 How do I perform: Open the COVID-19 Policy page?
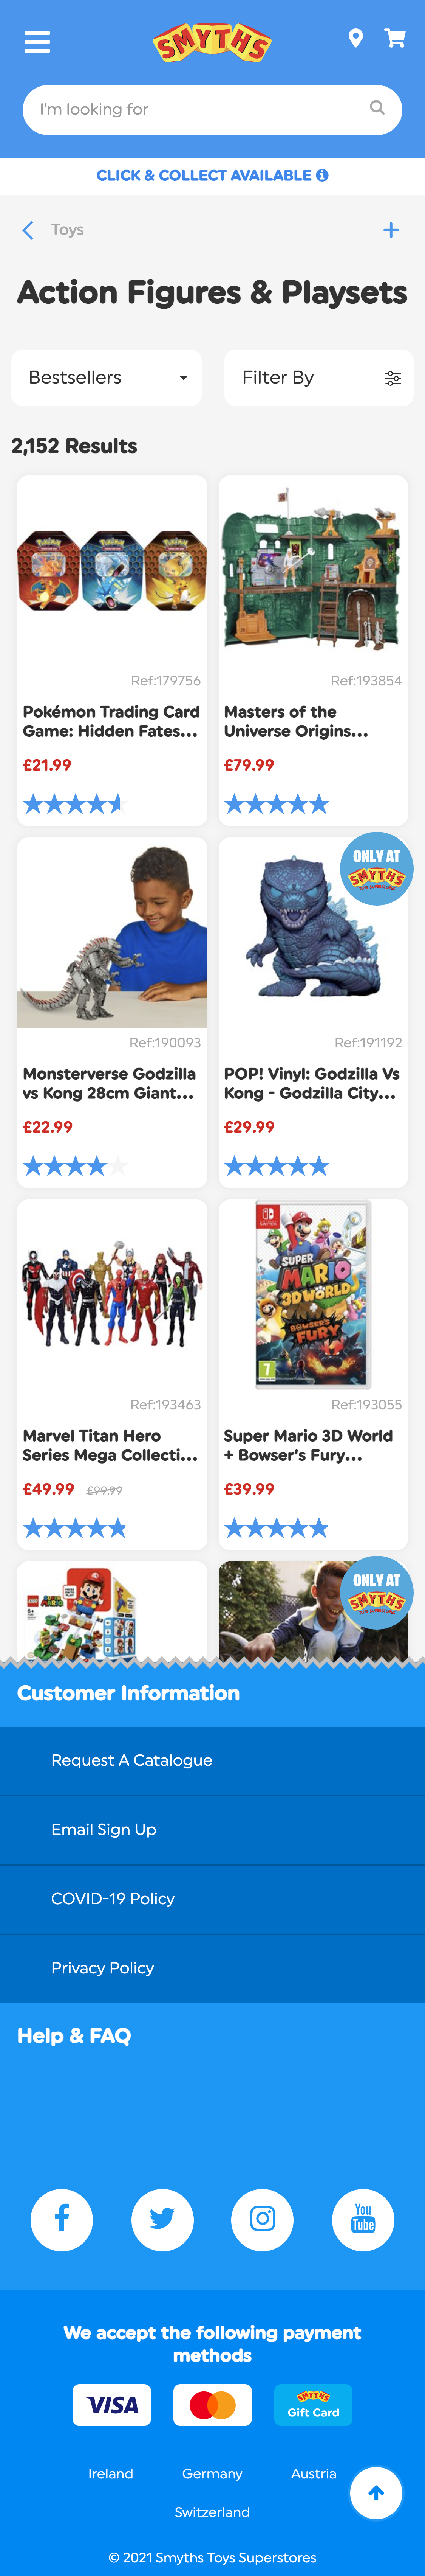tap(113, 1898)
